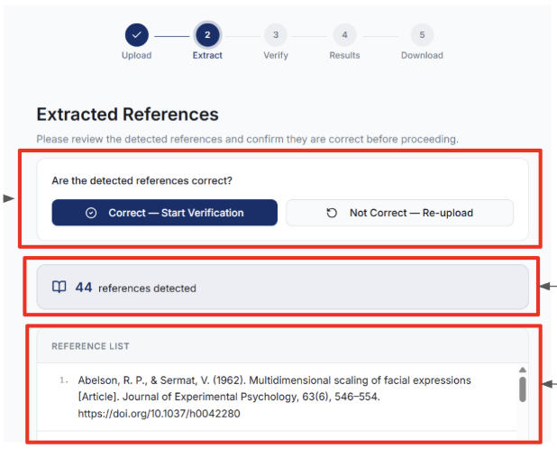This screenshot has height=467, width=557.
Task: Click the Download step label
Action: coord(422,55)
